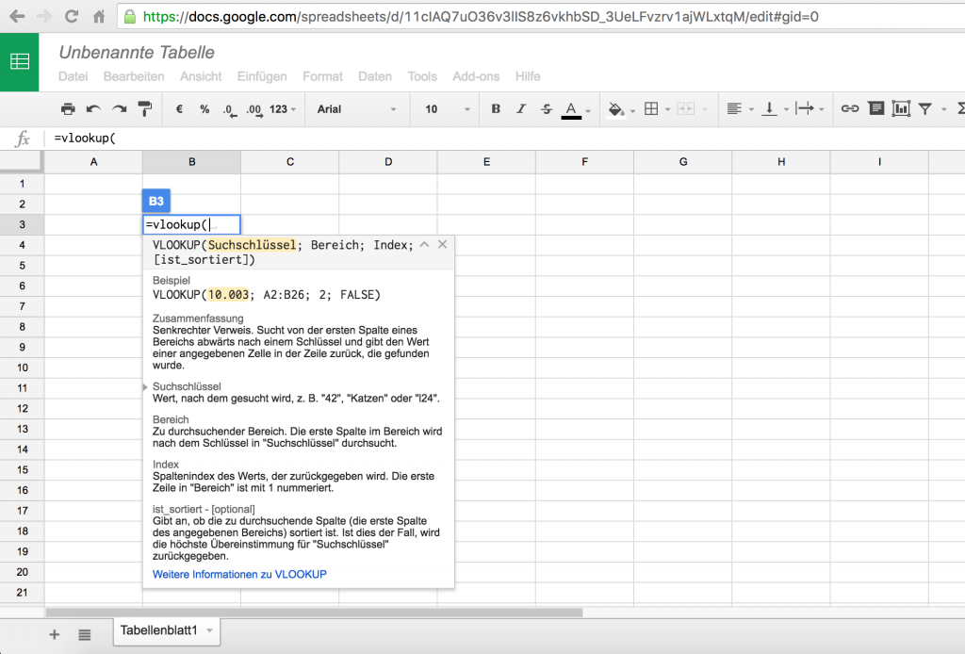Toggle strikethrough formatting

coord(546,108)
